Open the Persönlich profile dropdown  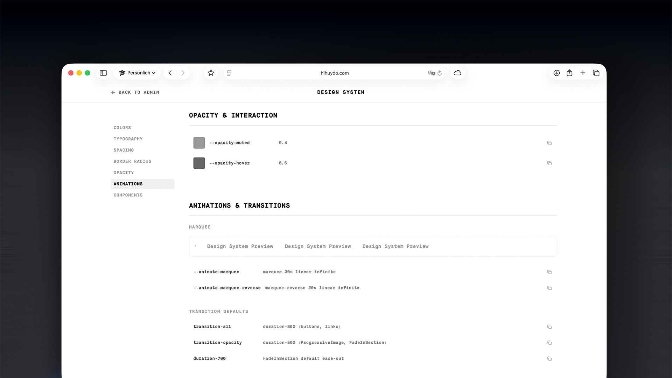[137, 73]
